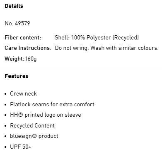The image size is (162, 152).
Task: Click the Fiber content label
Action: (23, 38)
